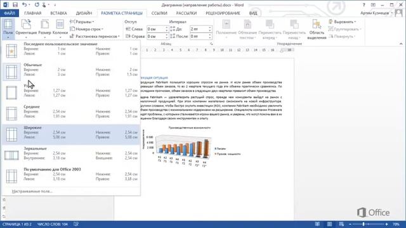406x228 pixels.
Task: Select the Обычные (Normal) margins thumbnail
Action: coord(11,72)
